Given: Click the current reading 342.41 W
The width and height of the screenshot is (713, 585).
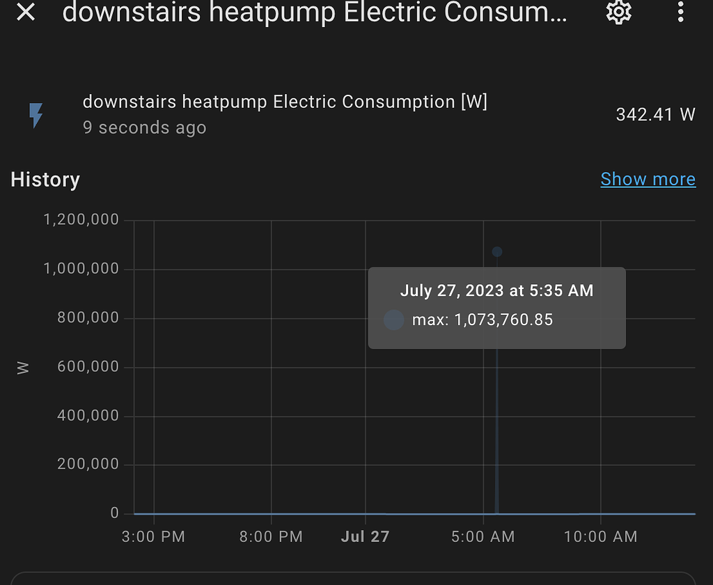Looking at the screenshot, I should (654, 114).
